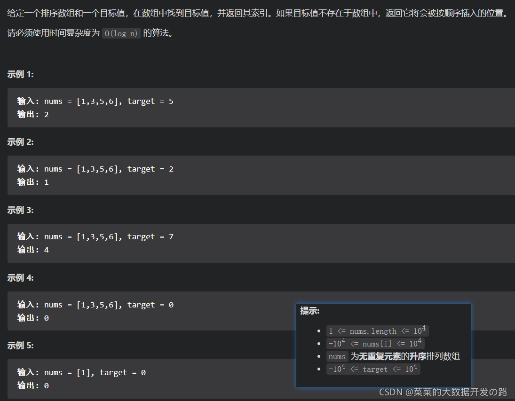The image size is (515, 401).
Task: Click the input line with target = 7
Action: [x=95, y=236]
